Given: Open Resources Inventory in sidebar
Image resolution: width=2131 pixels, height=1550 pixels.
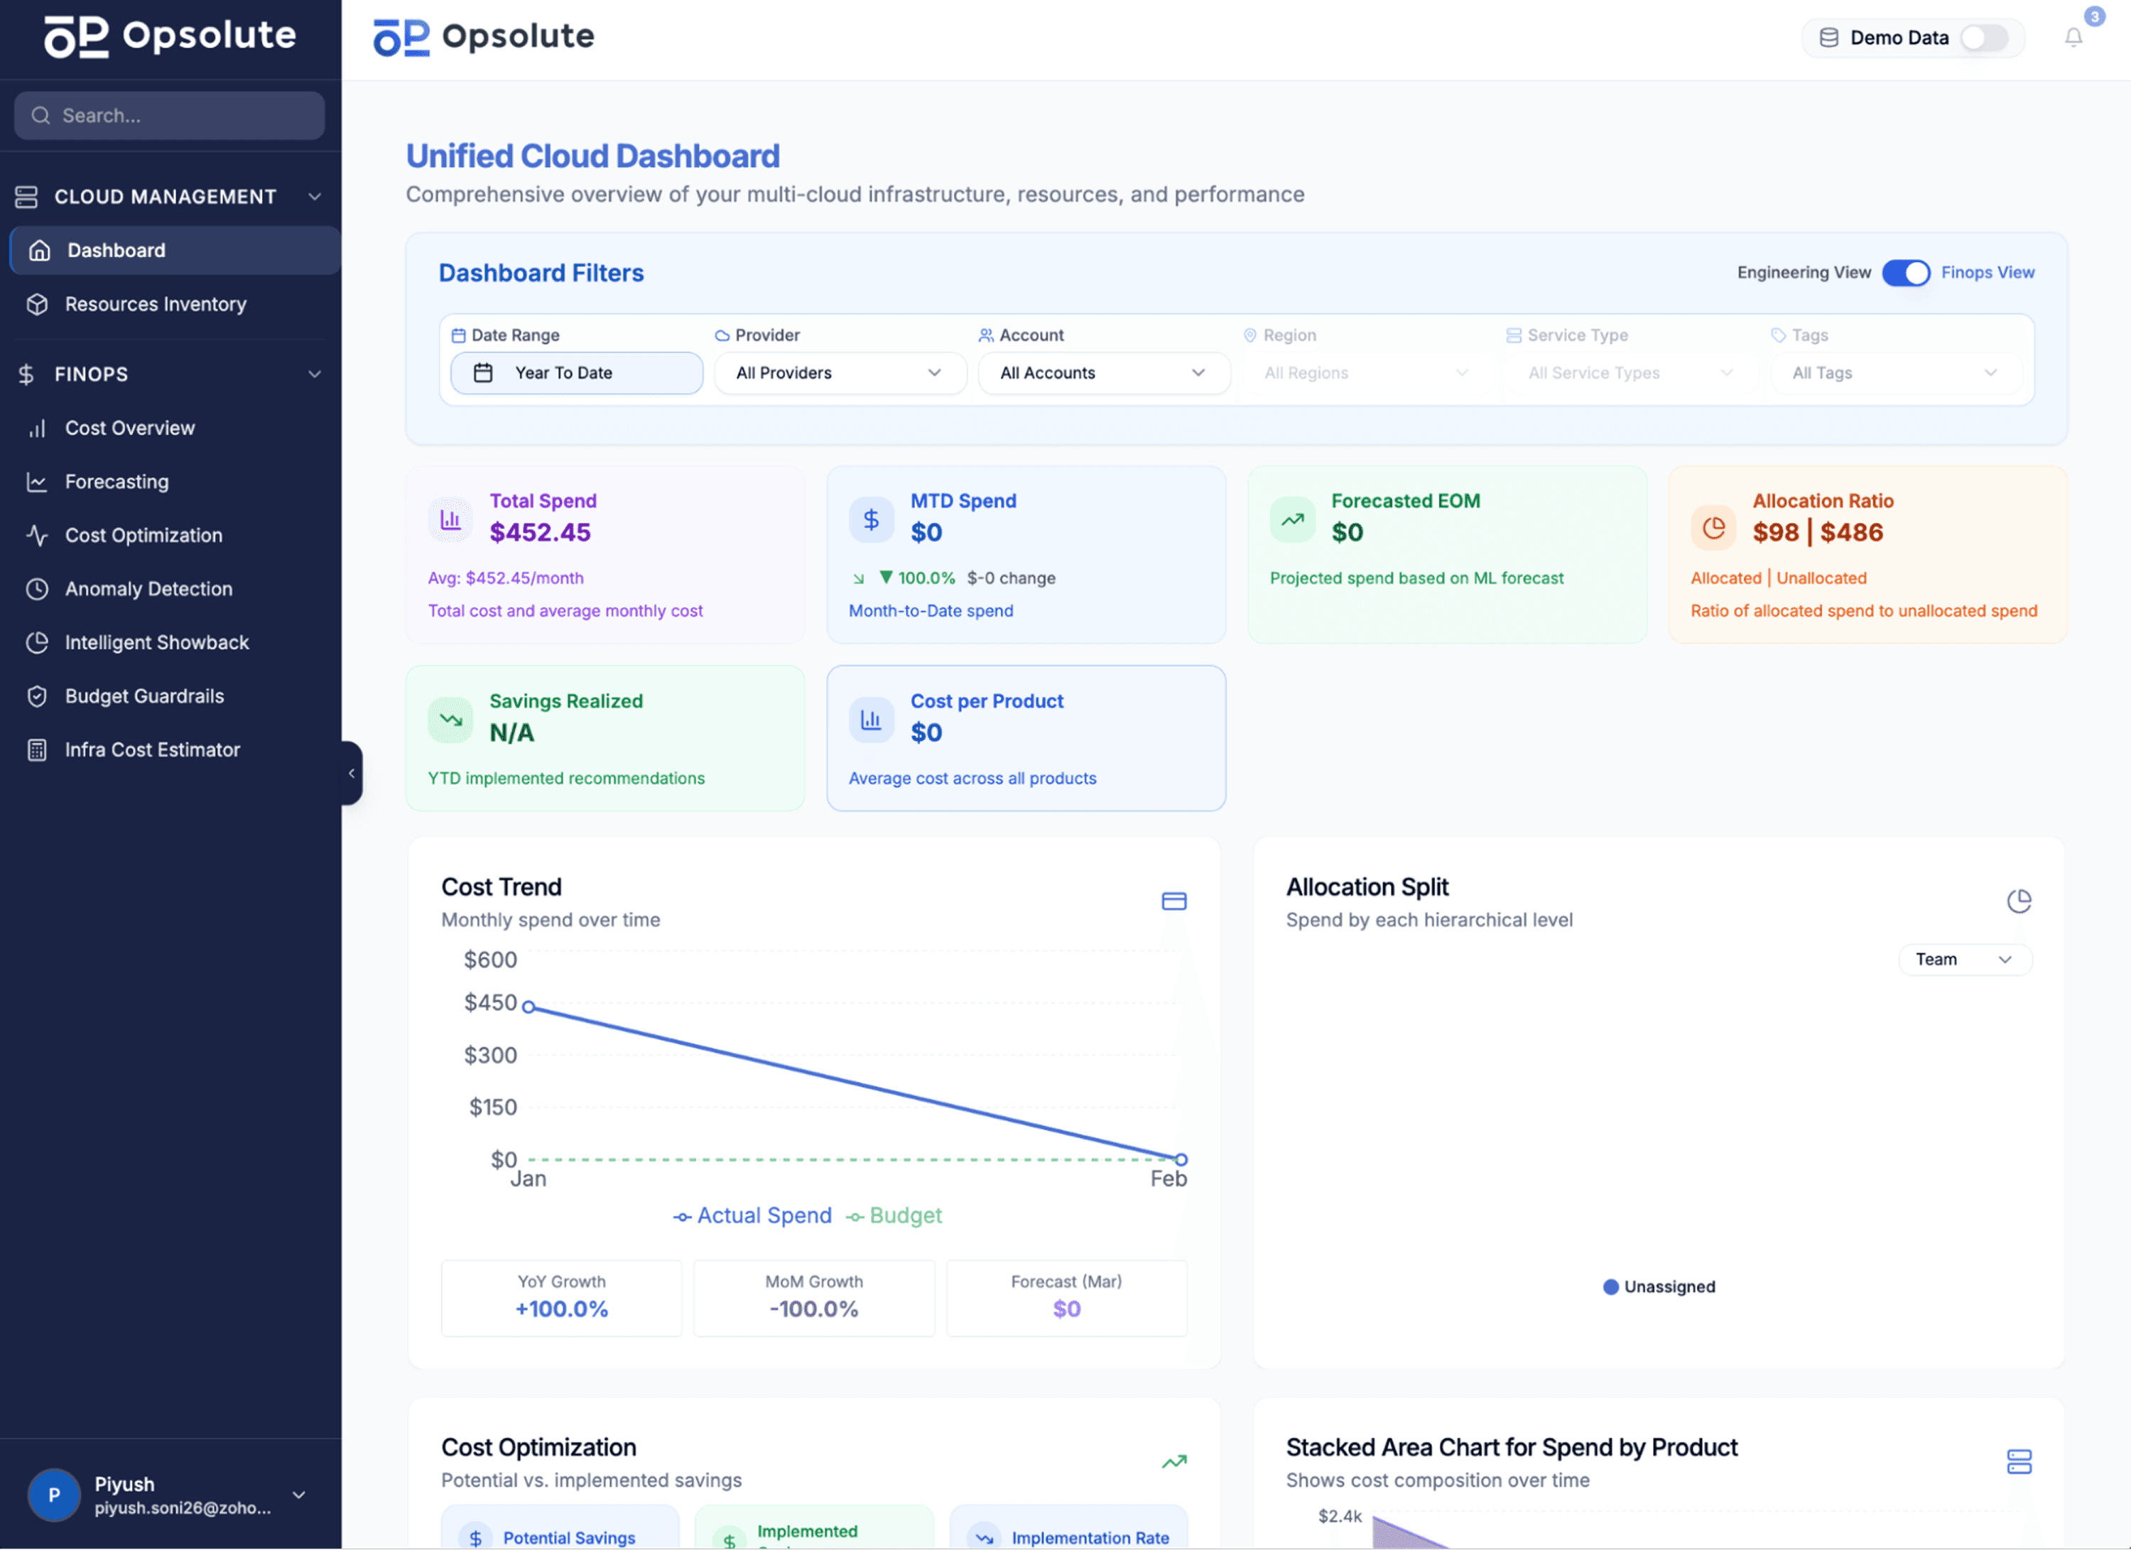Looking at the screenshot, I should pyautogui.click(x=155, y=304).
